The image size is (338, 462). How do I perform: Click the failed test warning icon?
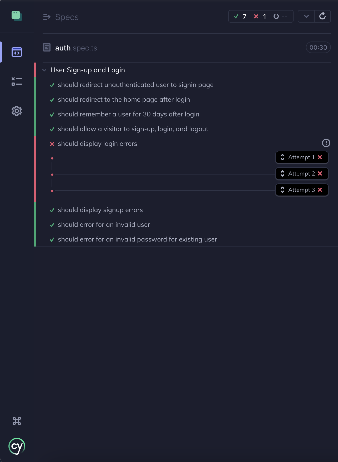click(x=326, y=143)
